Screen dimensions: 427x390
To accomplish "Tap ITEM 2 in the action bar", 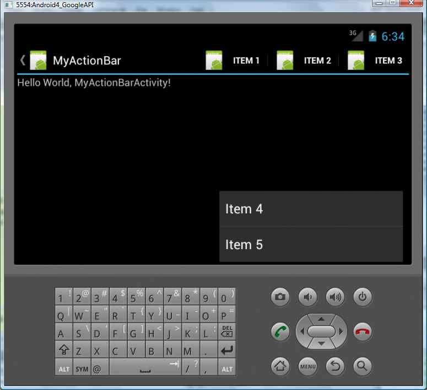I will (x=305, y=61).
